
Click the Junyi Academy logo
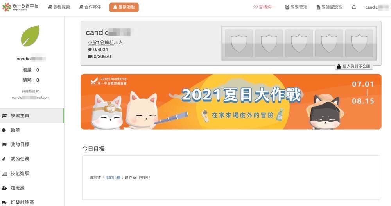[20, 7]
